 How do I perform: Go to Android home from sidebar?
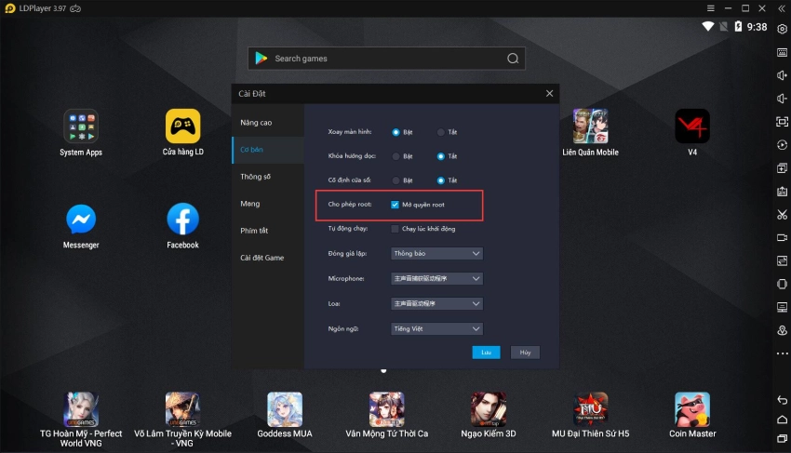coord(782,420)
